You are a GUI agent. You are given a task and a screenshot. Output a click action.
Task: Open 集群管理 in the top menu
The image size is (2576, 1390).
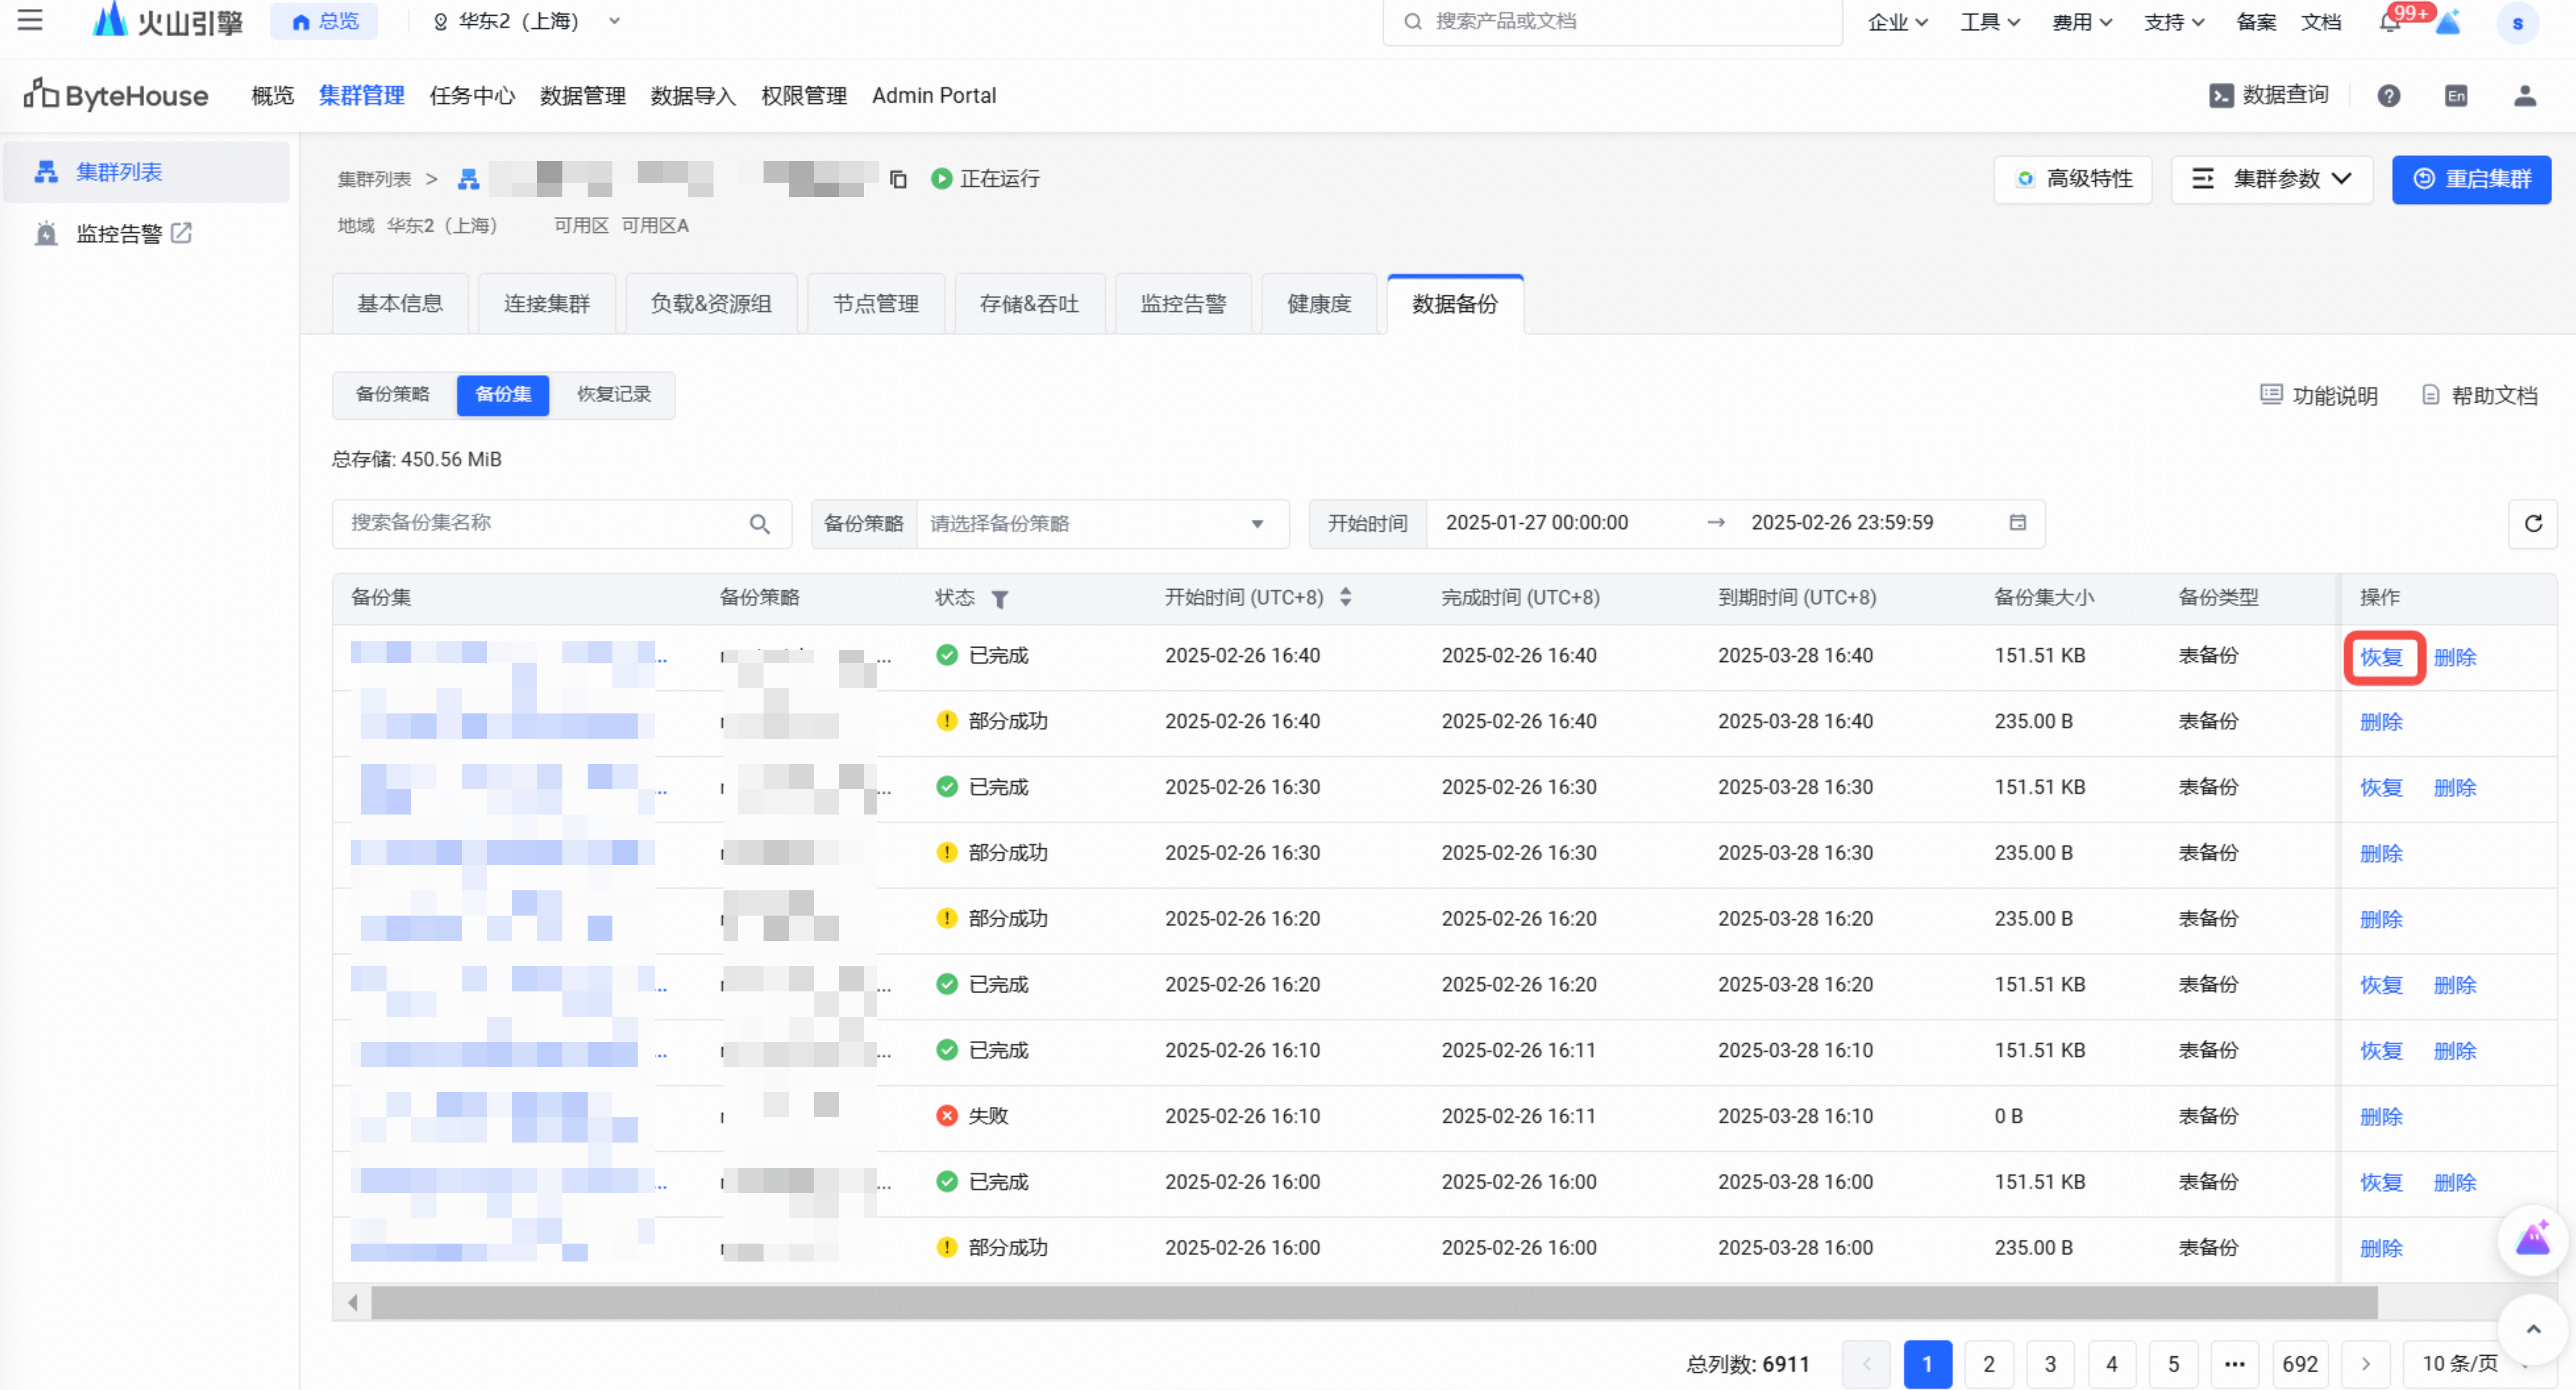click(x=361, y=96)
